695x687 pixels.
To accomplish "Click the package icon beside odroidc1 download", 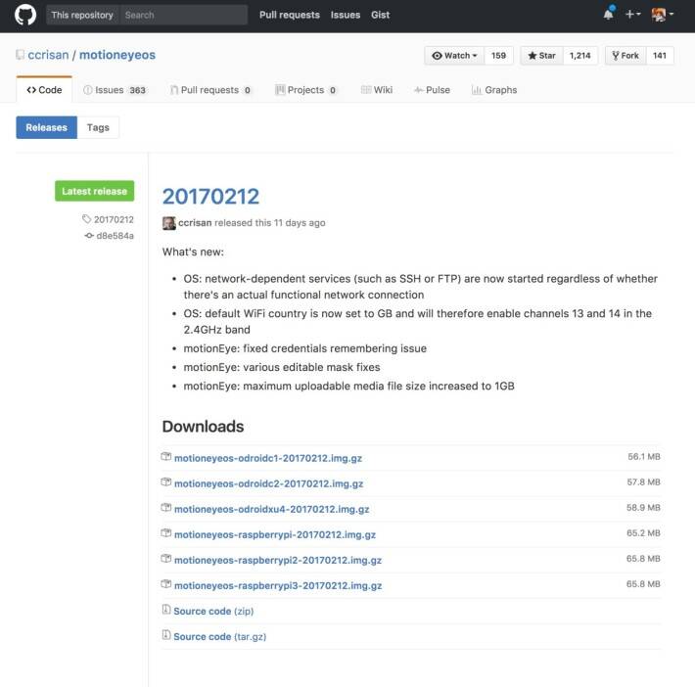I will pyautogui.click(x=166, y=456).
